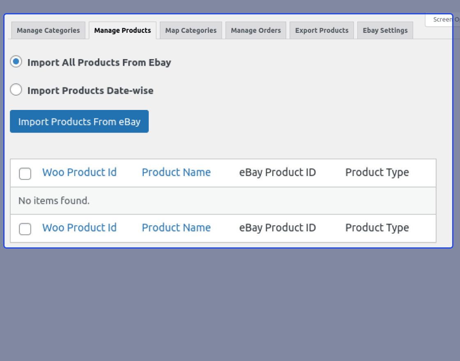
Task: Click the Product Type header column
Action: (377, 172)
